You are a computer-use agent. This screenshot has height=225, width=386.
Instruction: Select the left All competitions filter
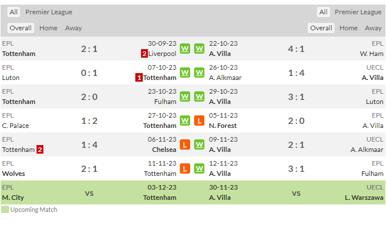tap(14, 12)
